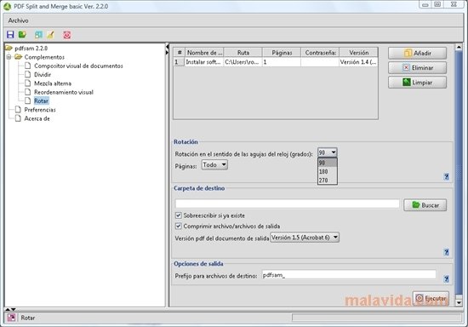The height and width of the screenshot is (327, 468).
Task: Click the Añadir button
Action: (x=417, y=53)
